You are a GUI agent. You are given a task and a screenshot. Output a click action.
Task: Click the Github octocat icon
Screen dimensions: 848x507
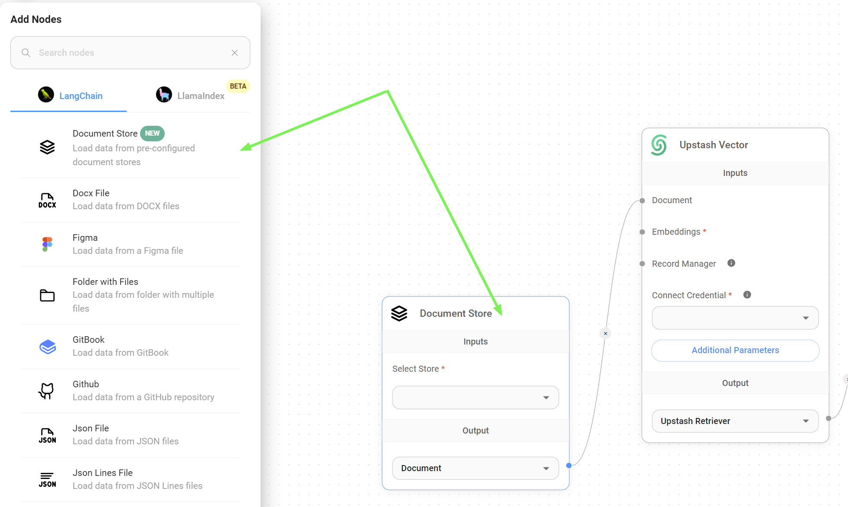[x=47, y=391]
